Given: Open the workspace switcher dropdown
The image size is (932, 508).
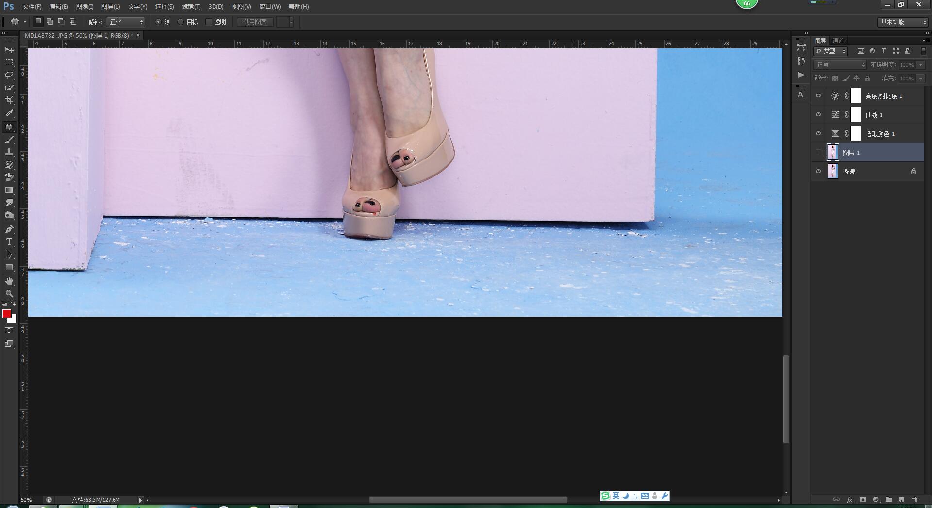Looking at the screenshot, I should tap(903, 22).
